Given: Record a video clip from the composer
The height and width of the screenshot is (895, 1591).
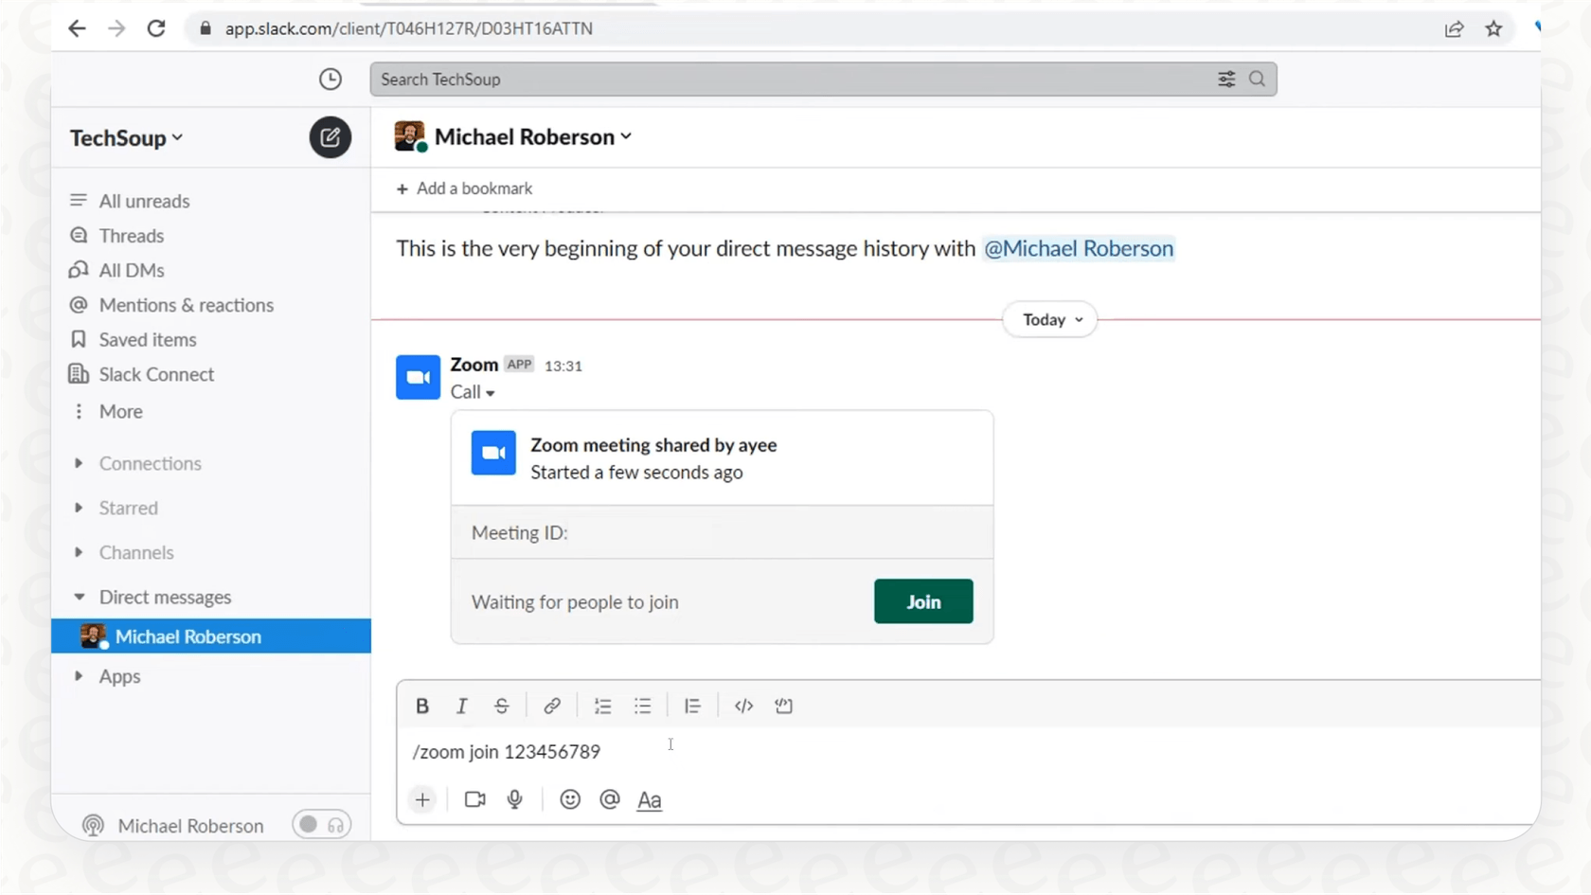Looking at the screenshot, I should pyautogui.click(x=474, y=799).
